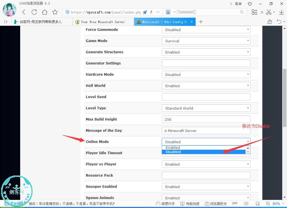Screen dimensions: 287x208
Task: Open the scissors tool dropdown arrow
Action: click(x=274, y=12)
